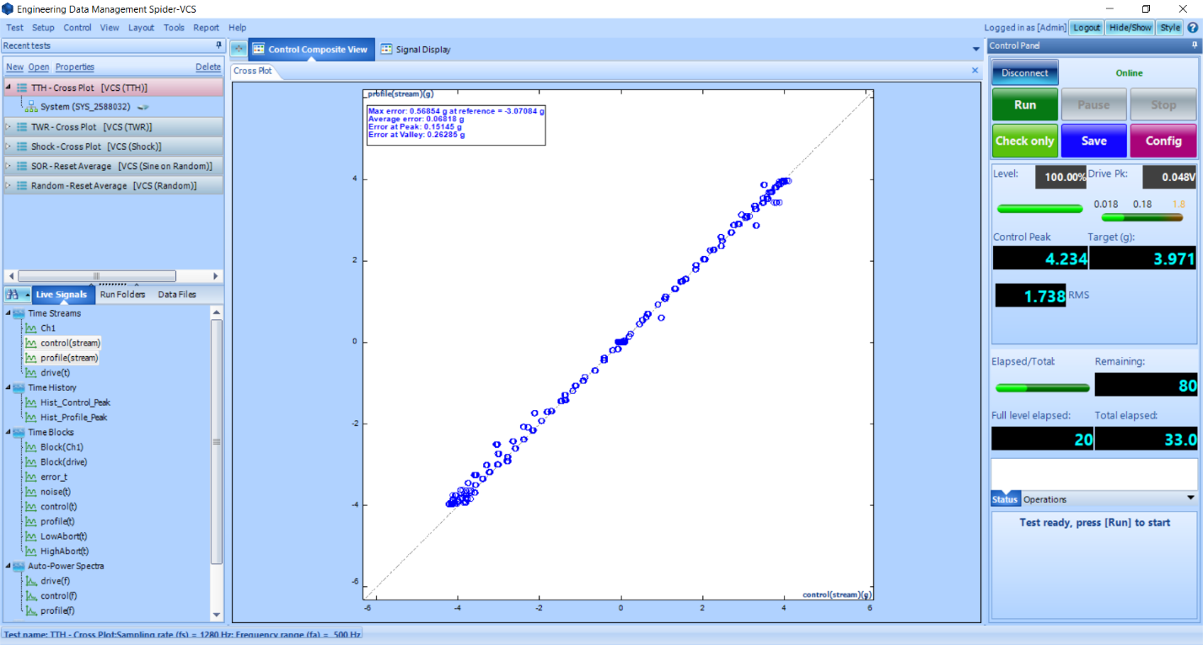1203x645 pixels.
Task: Open the view tabs dropdown arrow
Action: pos(976,50)
